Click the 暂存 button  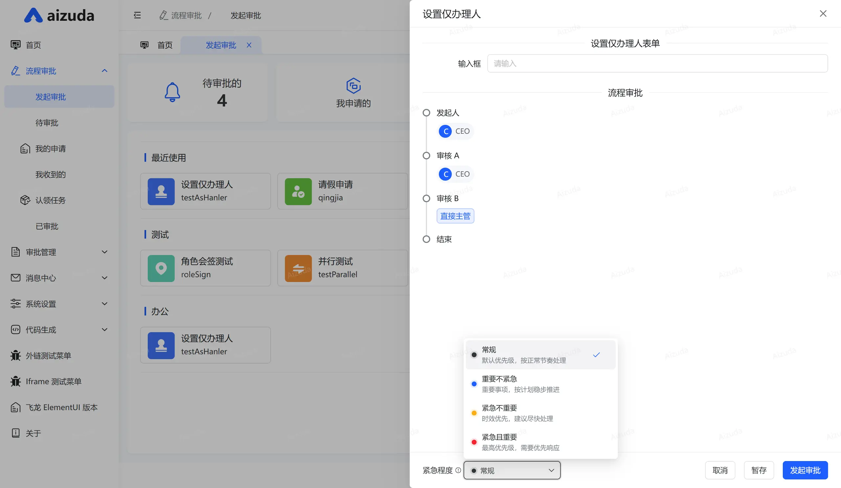(x=759, y=470)
